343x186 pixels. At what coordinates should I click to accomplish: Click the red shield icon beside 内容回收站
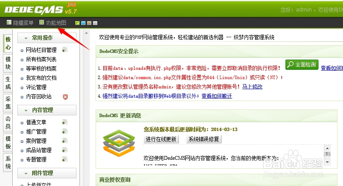(x=65, y=97)
